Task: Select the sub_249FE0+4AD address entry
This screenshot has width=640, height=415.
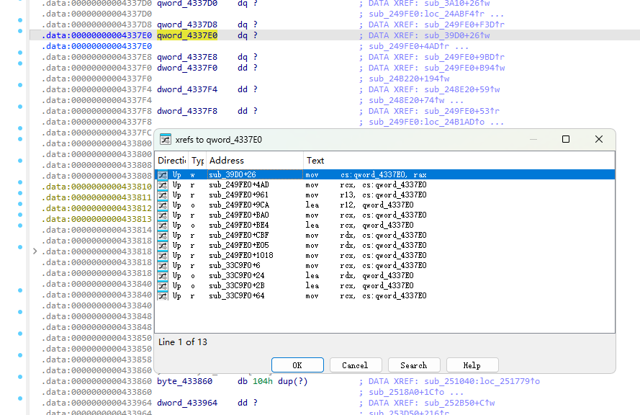Action: pyautogui.click(x=239, y=185)
